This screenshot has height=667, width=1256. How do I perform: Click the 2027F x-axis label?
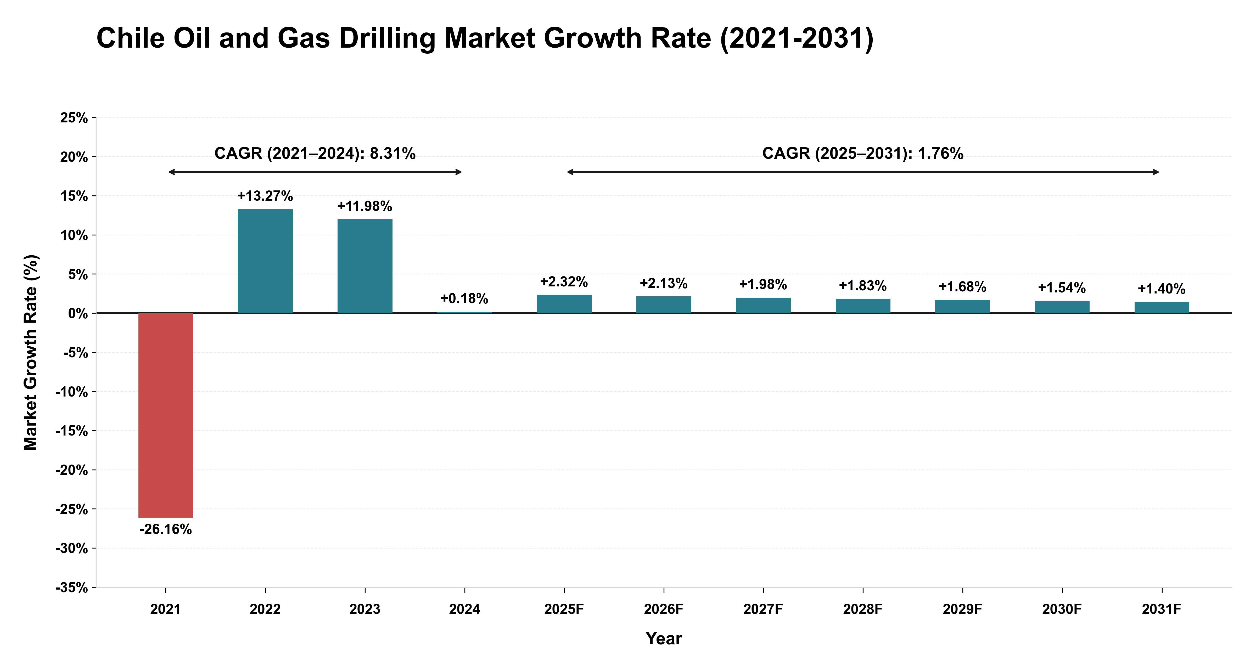click(764, 609)
